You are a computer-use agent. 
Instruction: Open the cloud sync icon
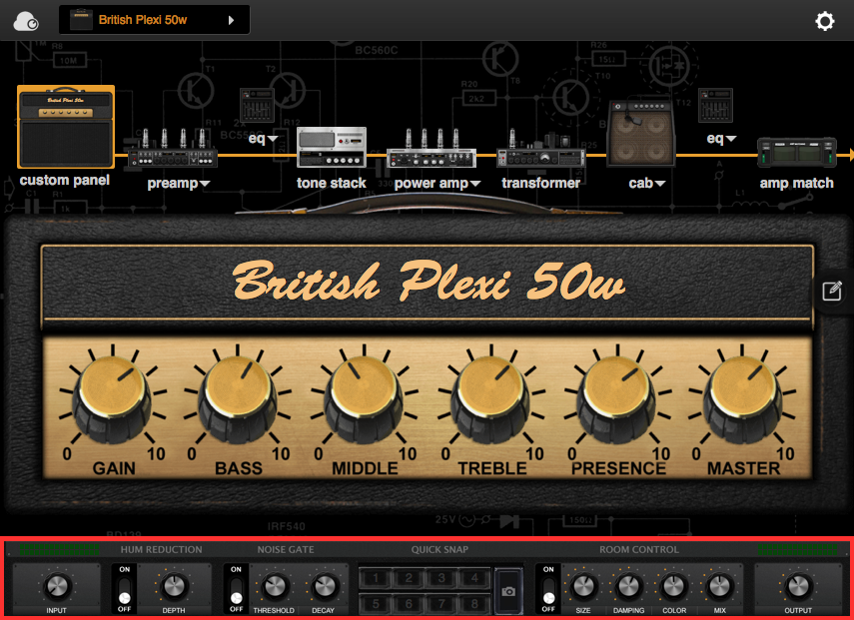(x=26, y=21)
